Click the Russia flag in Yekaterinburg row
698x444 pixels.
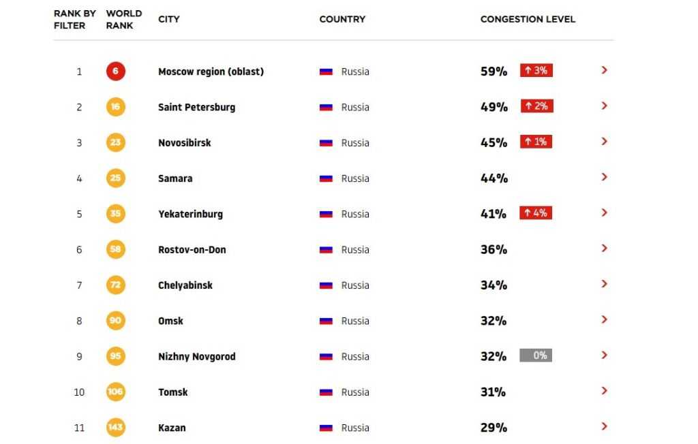click(x=326, y=214)
